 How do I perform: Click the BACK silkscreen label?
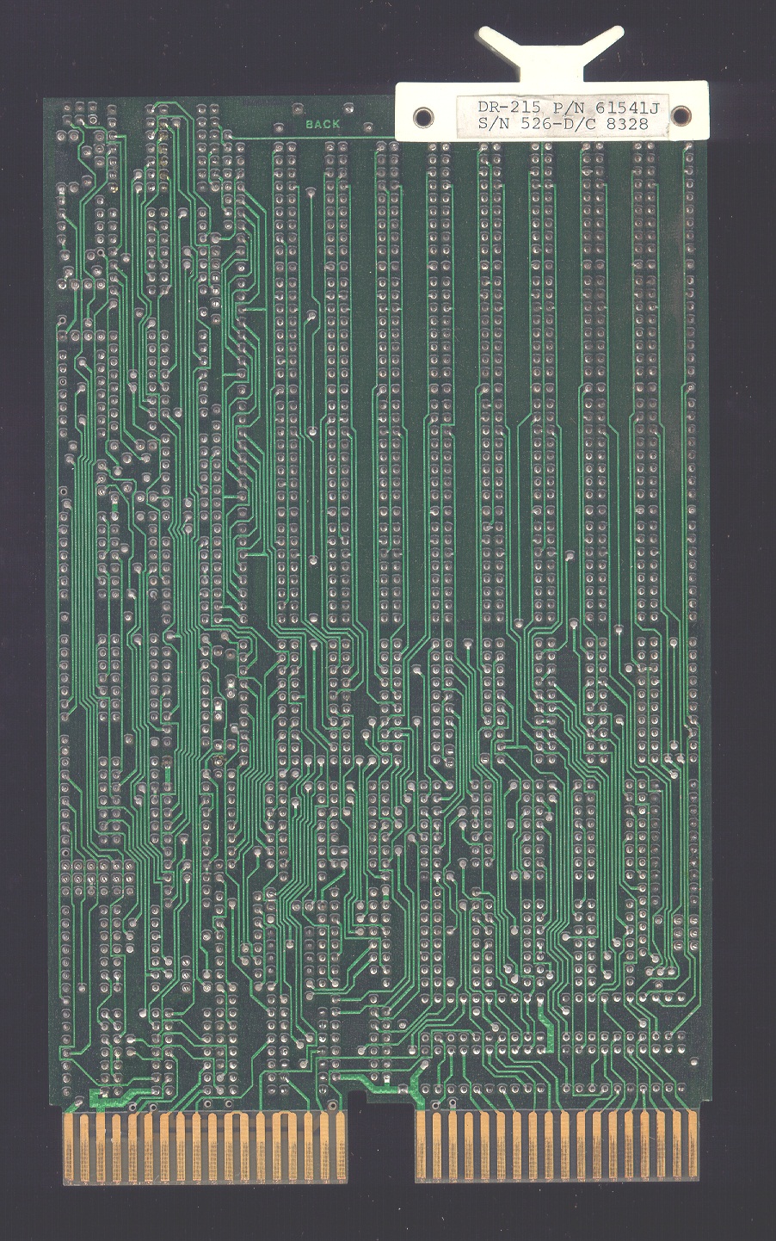point(323,124)
